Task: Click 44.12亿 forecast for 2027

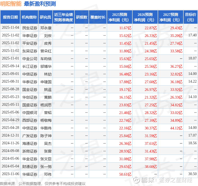Action: [x=176, y=128]
